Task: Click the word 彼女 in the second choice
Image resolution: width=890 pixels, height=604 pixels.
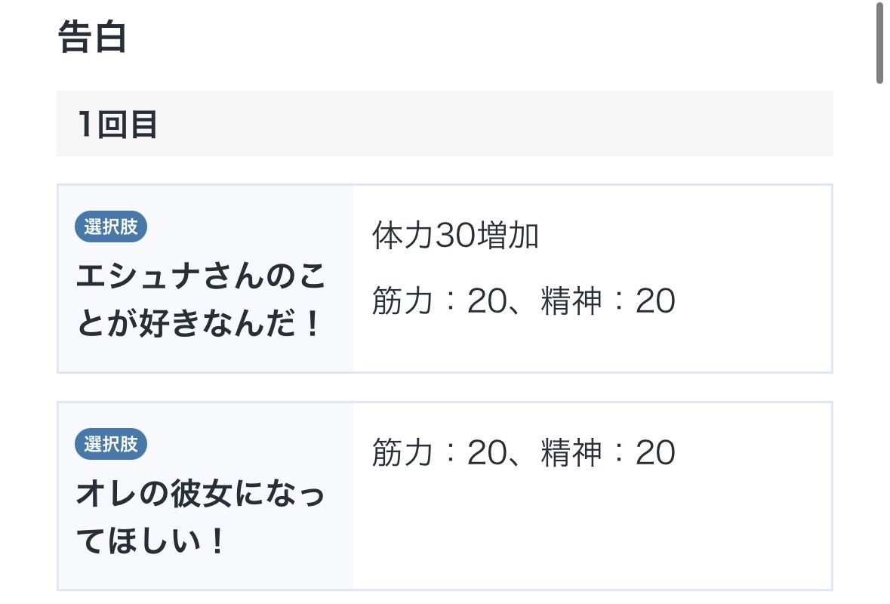Action: tap(199, 495)
